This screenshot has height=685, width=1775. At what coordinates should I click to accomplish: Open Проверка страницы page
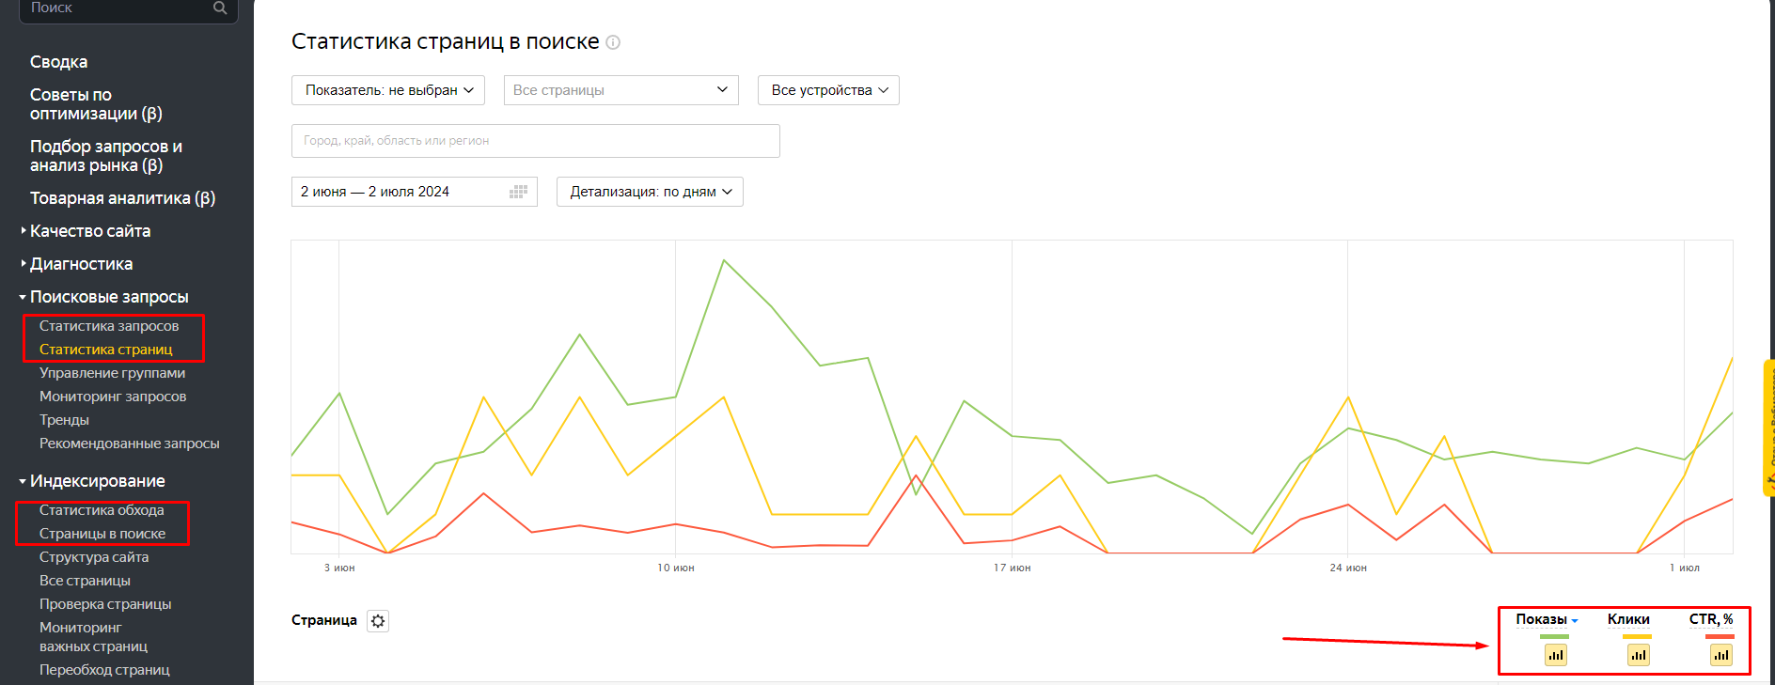105,604
